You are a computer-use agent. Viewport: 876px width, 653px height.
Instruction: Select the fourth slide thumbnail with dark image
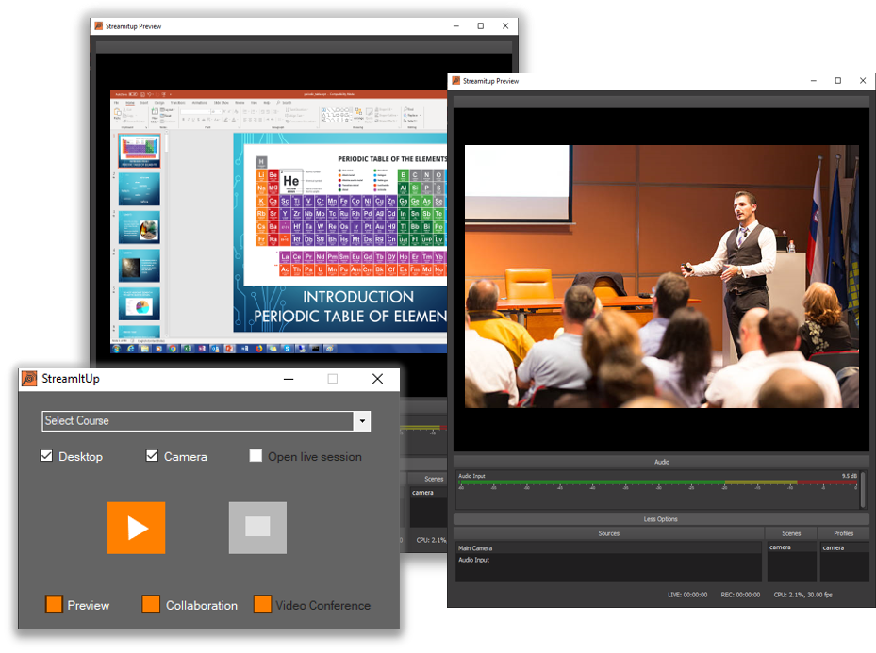pyautogui.click(x=140, y=266)
